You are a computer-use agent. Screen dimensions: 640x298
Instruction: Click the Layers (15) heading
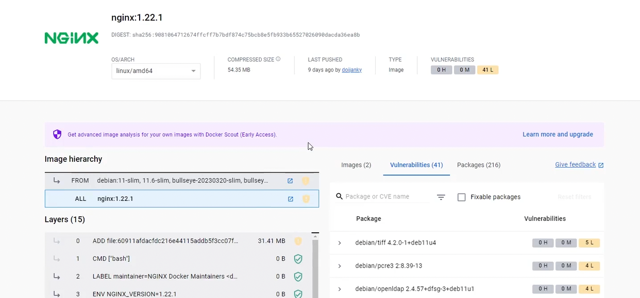pos(65,220)
